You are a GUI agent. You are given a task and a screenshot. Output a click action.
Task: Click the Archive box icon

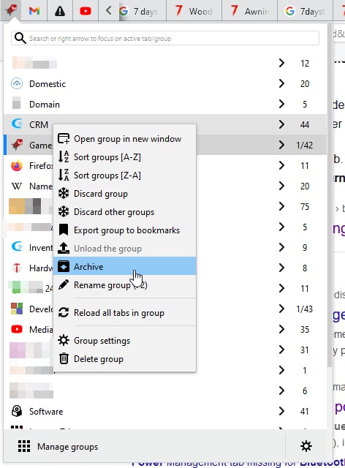[64, 266]
